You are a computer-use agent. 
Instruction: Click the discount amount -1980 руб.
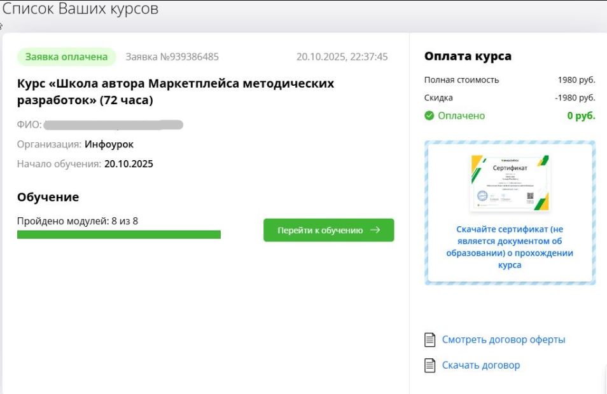[x=575, y=98]
